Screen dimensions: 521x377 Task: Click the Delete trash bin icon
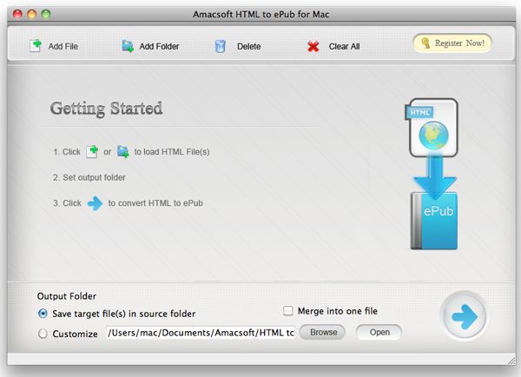click(220, 46)
